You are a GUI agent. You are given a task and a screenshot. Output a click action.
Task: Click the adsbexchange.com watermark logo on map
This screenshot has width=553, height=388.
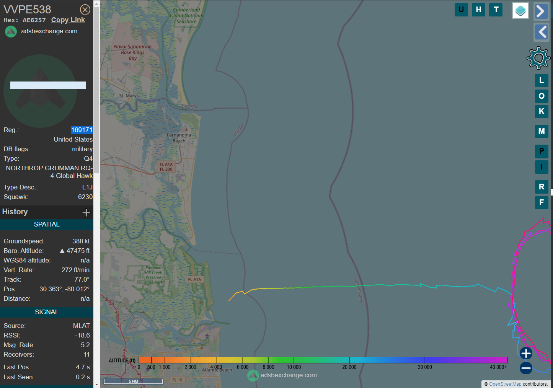click(x=253, y=376)
